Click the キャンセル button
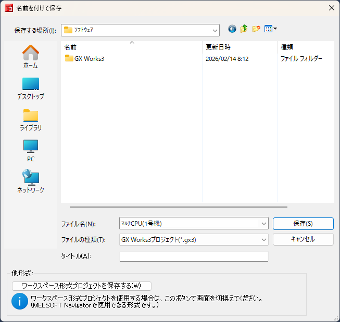The width and height of the screenshot is (340, 322). click(303, 239)
